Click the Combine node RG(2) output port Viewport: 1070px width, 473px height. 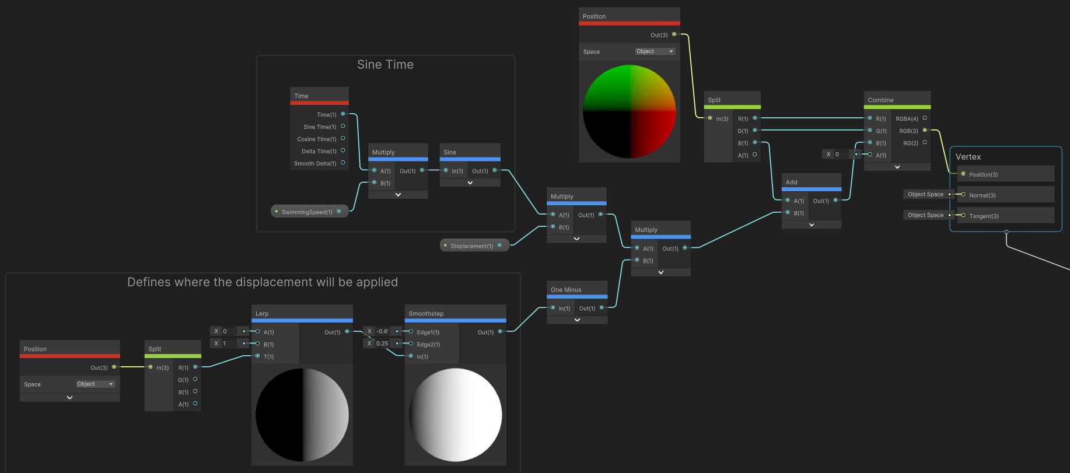click(x=925, y=142)
